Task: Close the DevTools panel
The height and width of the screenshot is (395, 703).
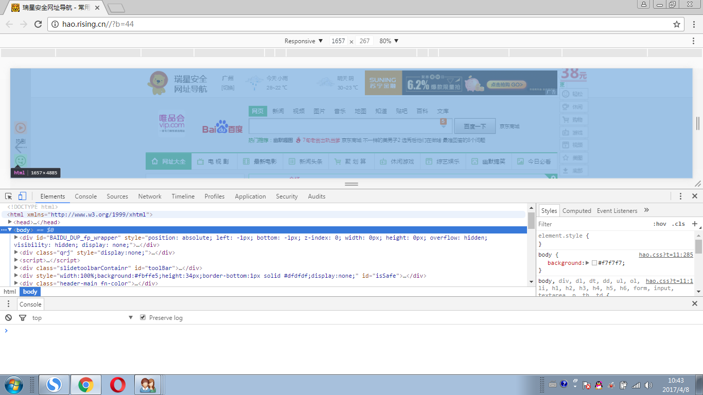Action: [695, 196]
